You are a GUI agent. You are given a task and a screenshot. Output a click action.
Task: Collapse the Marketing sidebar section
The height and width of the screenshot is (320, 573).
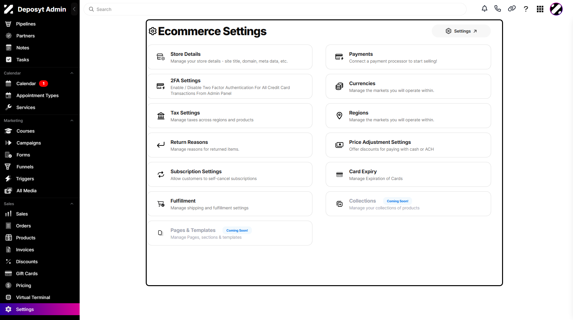[72, 121]
